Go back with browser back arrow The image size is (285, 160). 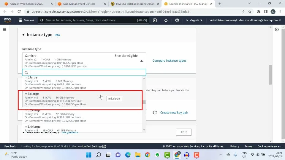click(x=5, y=12)
